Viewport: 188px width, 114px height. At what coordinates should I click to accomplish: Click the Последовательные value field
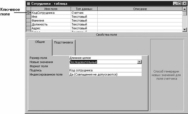tap(103, 62)
